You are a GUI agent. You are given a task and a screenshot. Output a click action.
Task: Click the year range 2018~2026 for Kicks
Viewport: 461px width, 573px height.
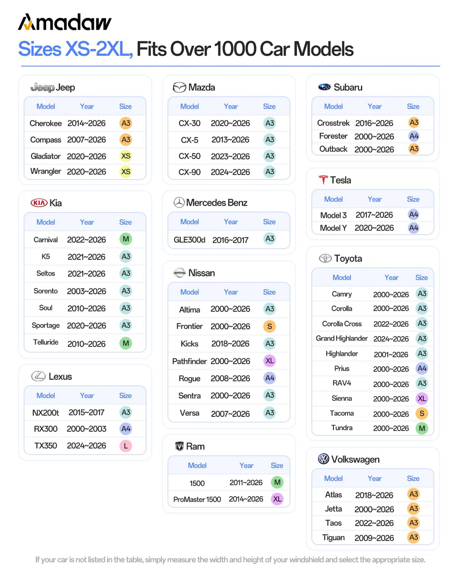pos(230,344)
